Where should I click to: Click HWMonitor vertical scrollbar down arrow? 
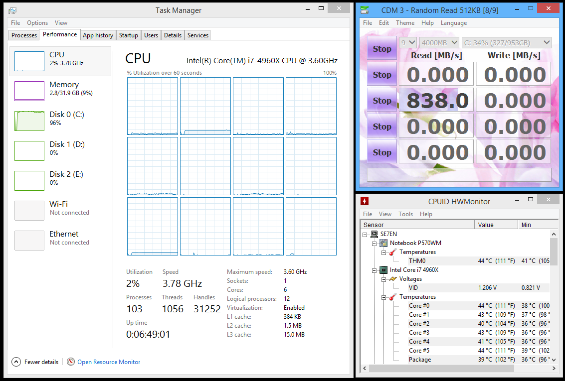coord(554,360)
